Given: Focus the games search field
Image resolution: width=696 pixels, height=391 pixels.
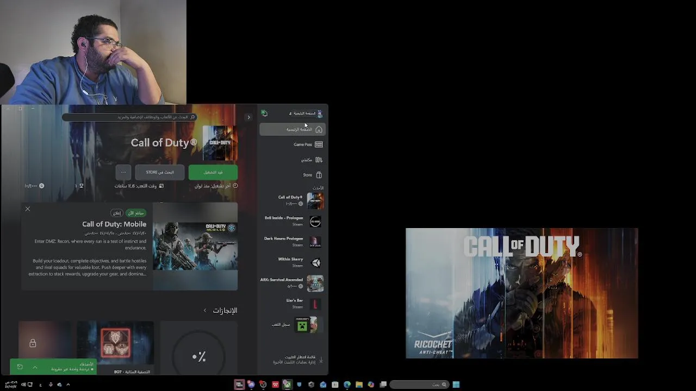Looking at the screenshot, I should point(129,117).
